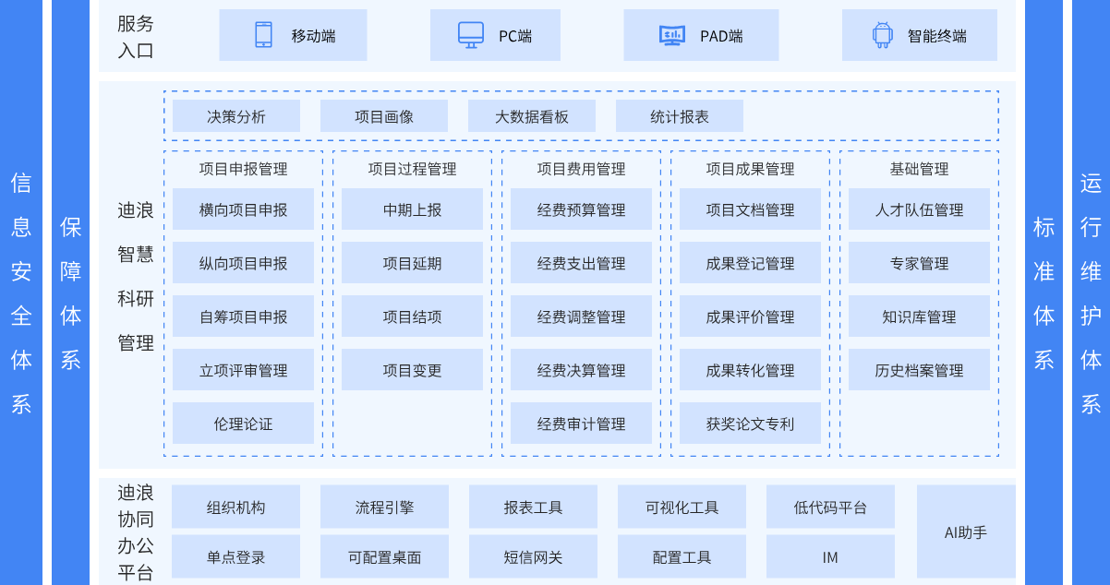Select the 项目变更 box
Image resolution: width=1110 pixels, height=585 pixels.
tap(412, 370)
